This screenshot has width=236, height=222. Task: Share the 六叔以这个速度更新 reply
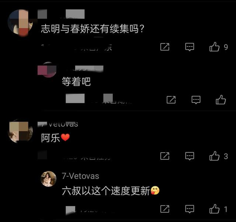click(x=165, y=209)
